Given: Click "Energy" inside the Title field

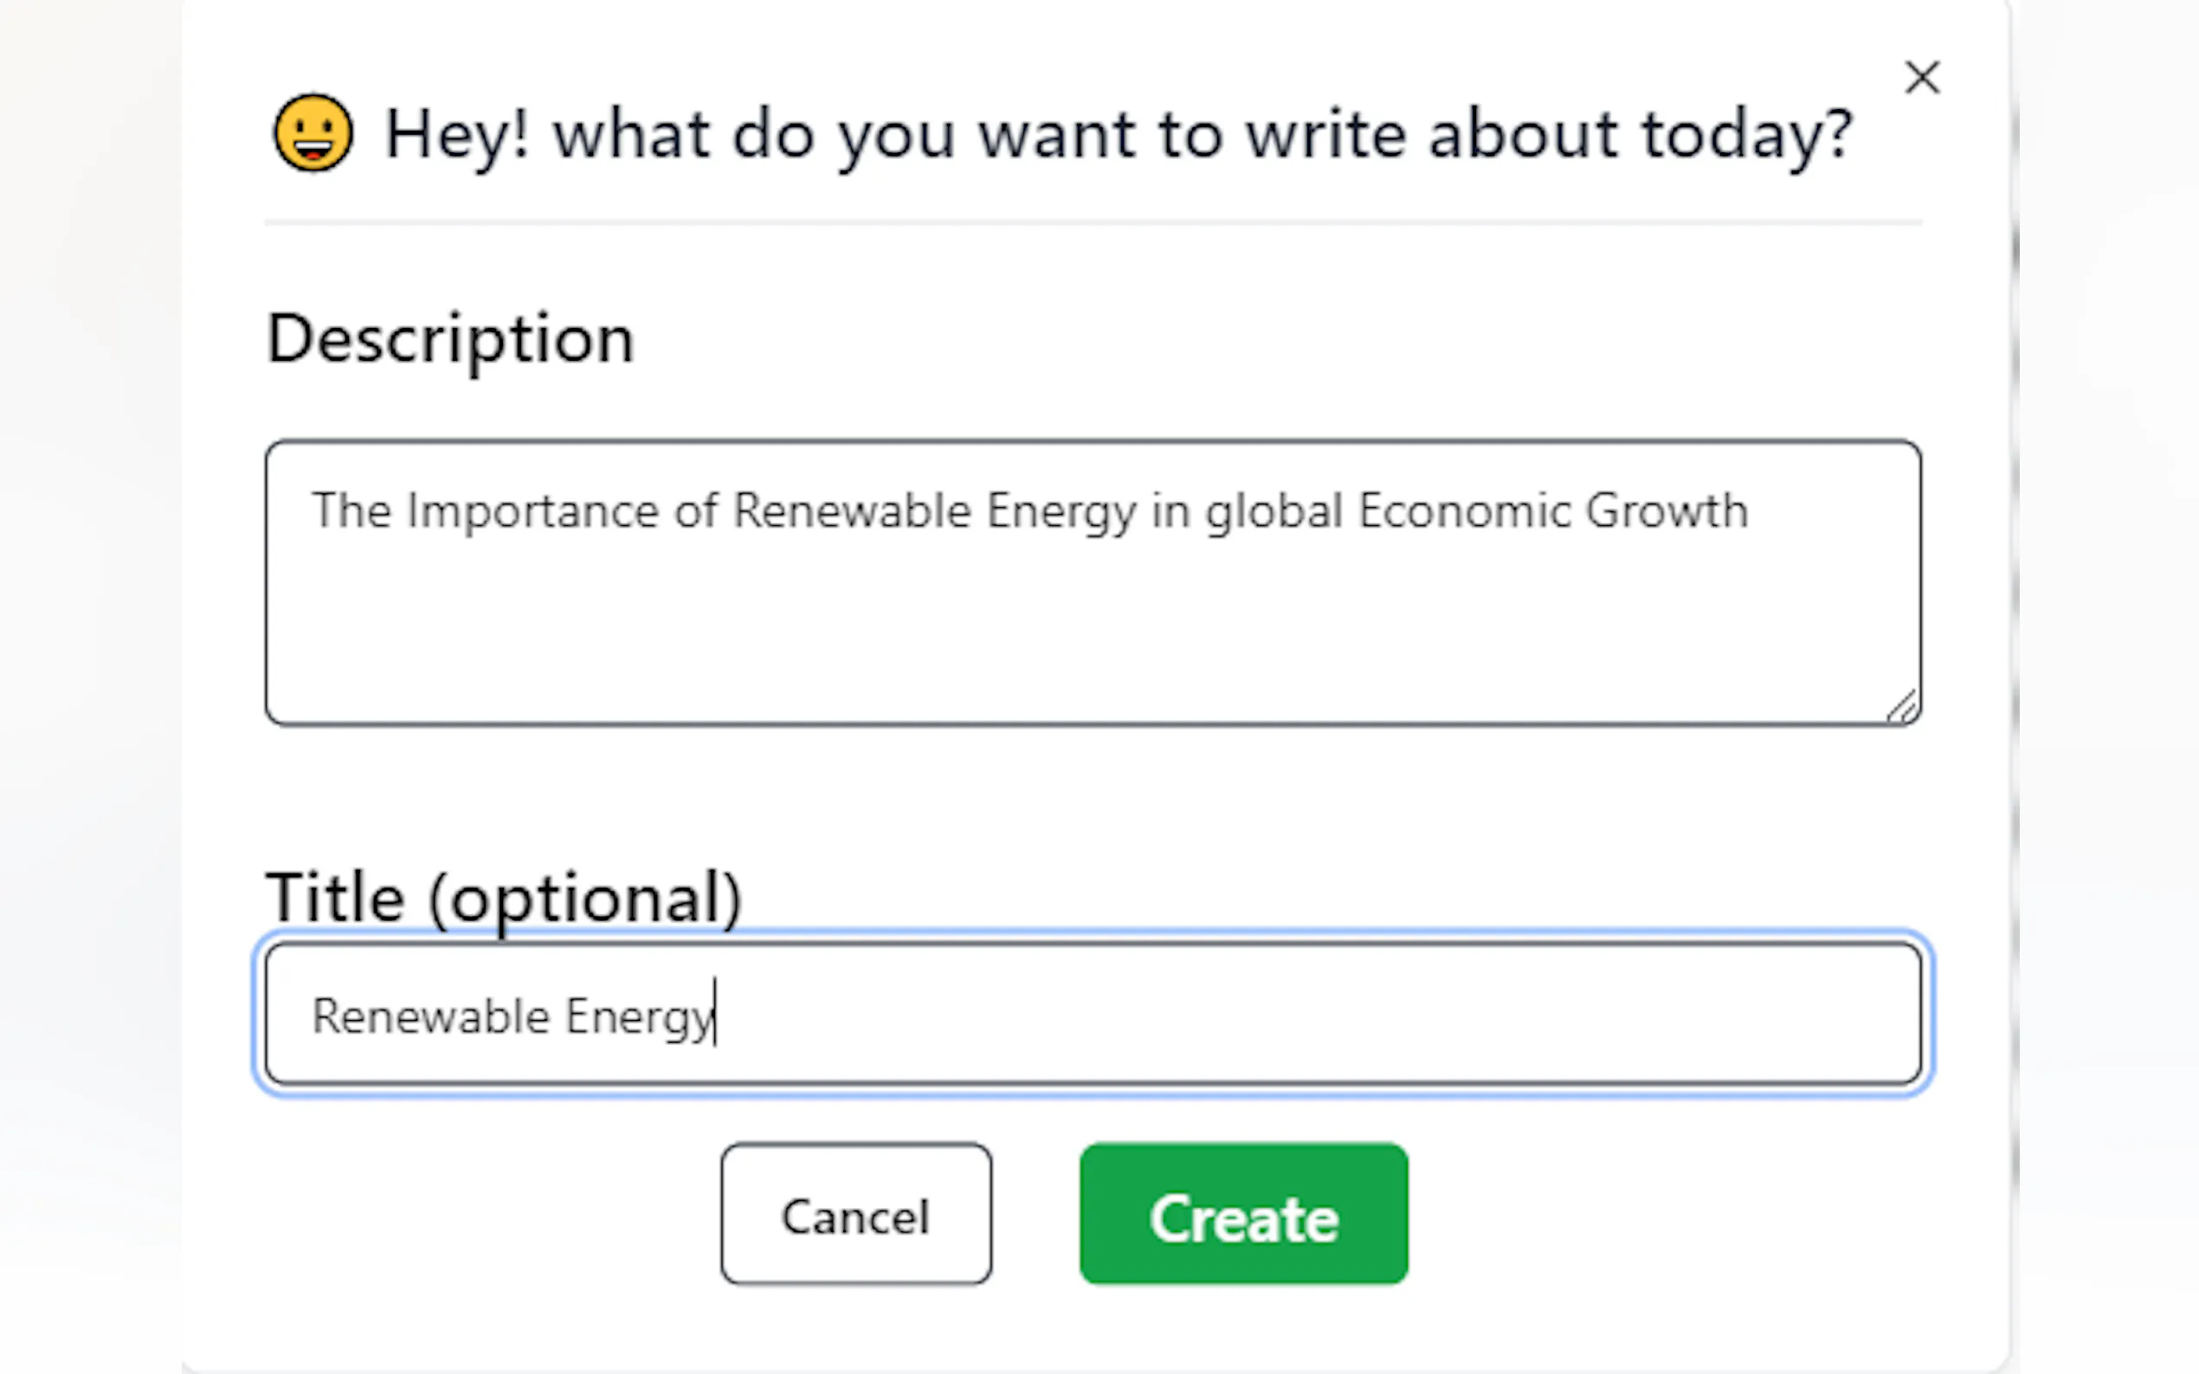Looking at the screenshot, I should pos(639,1017).
